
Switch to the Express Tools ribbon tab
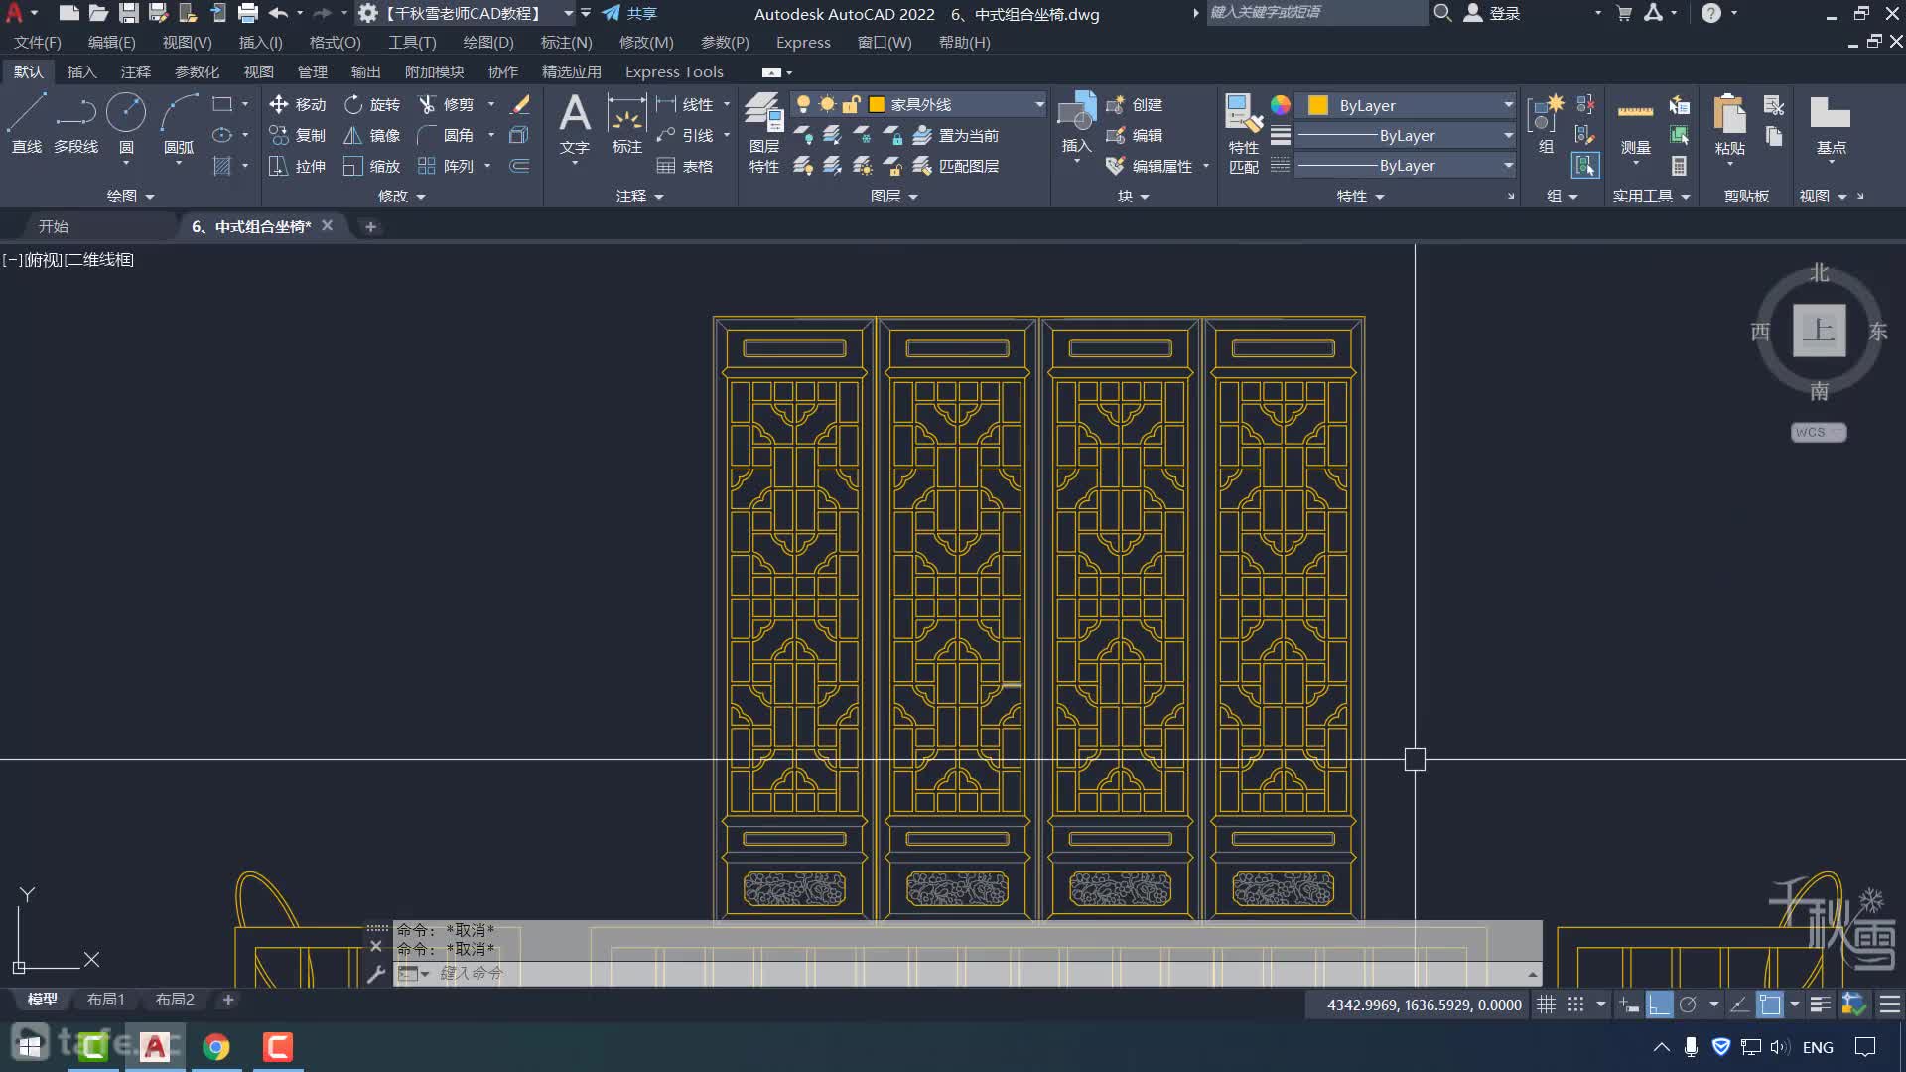coord(674,71)
